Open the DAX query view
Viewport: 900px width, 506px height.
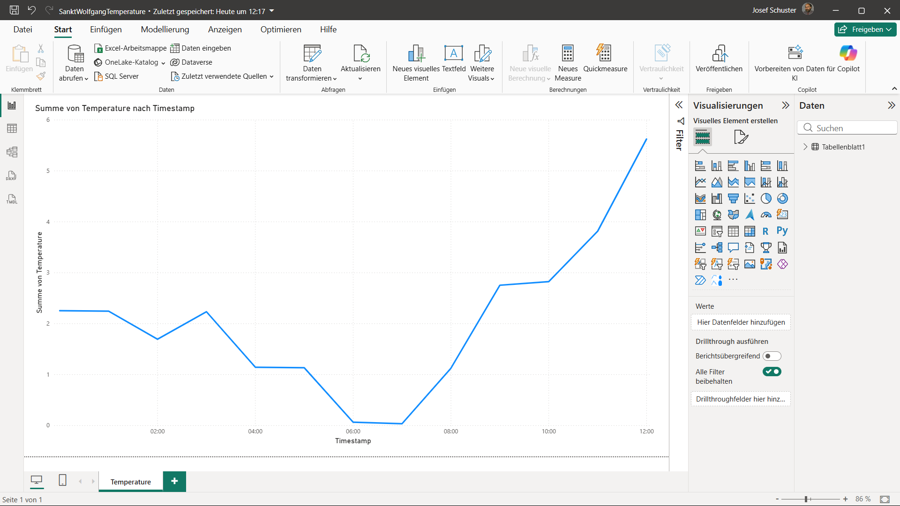[x=12, y=176]
